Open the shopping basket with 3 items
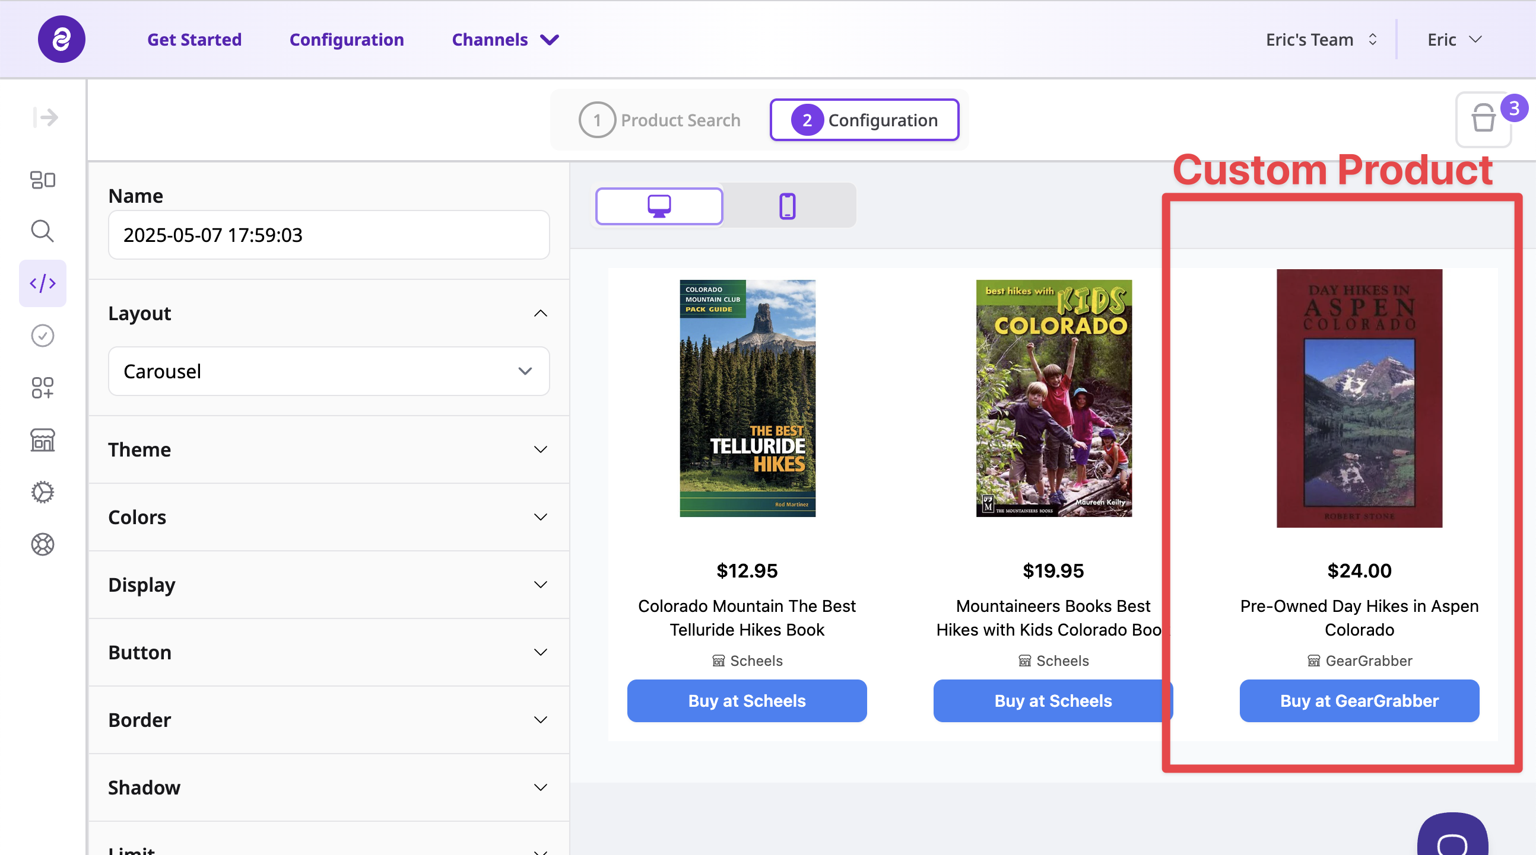 [1483, 119]
